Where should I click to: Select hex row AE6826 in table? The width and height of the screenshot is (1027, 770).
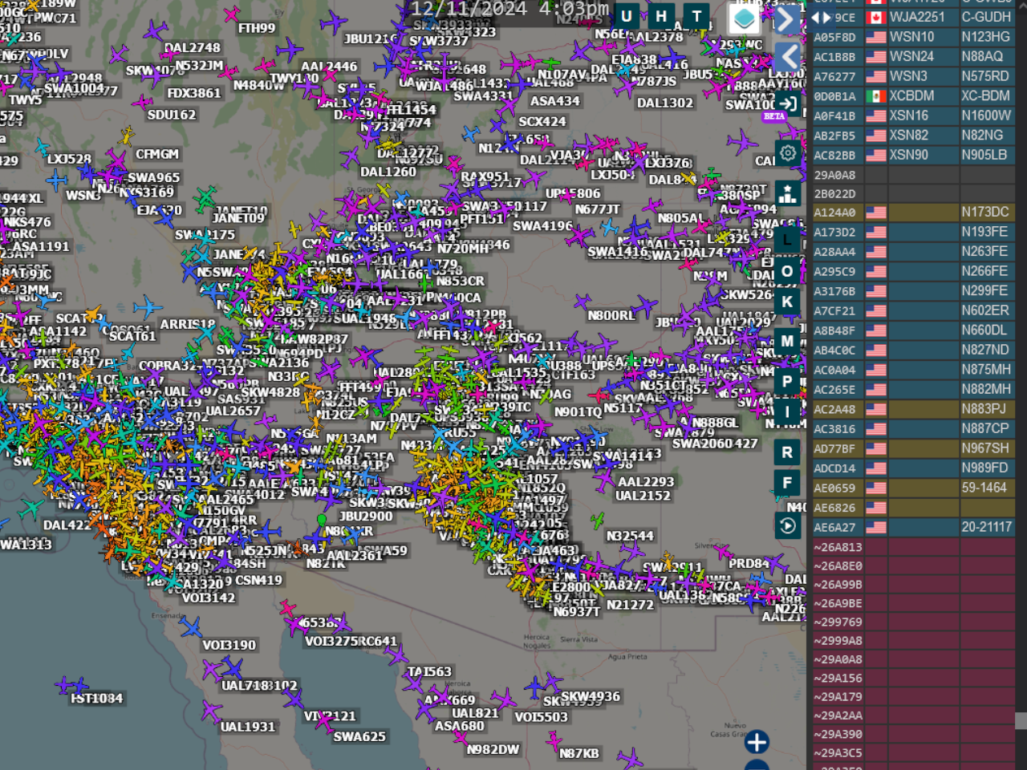pos(913,508)
